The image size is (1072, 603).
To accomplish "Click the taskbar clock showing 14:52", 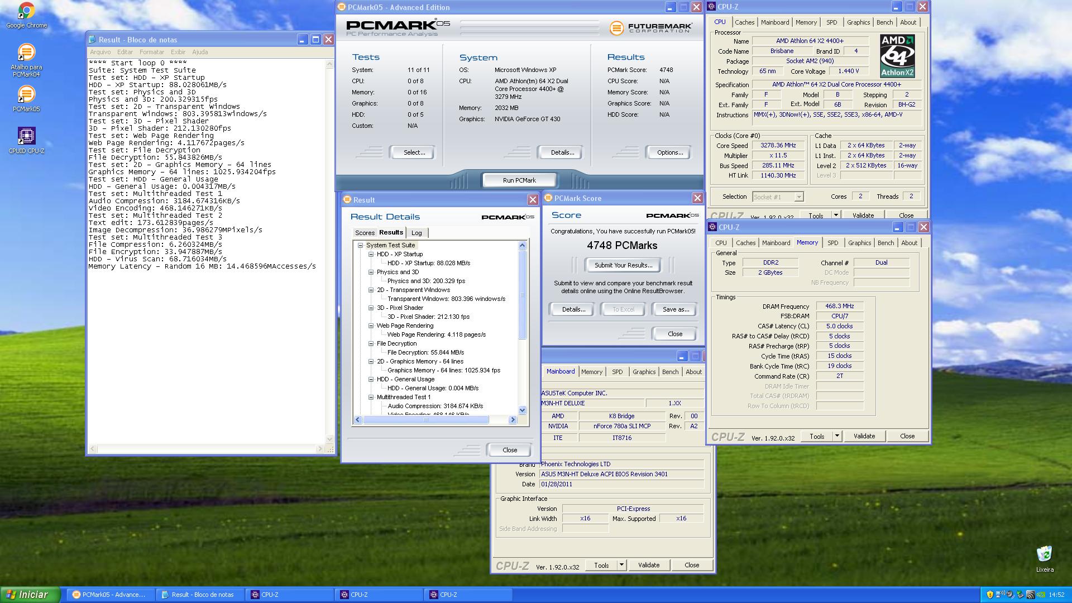I will (1056, 595).
